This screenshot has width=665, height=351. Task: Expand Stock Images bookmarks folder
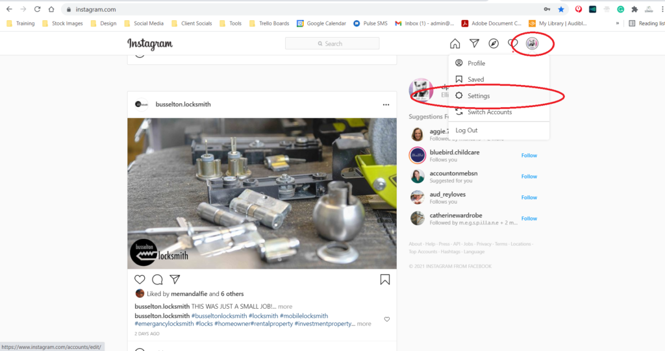63,23
